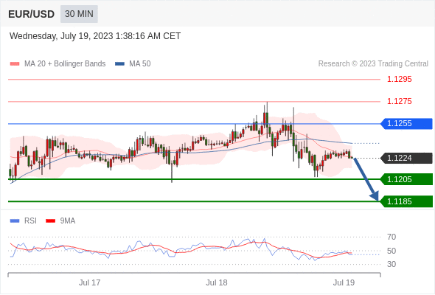The image size is (435, 295).
Task: Click the MA 20 + Bollinger Bands label
Action: (65, 64)
